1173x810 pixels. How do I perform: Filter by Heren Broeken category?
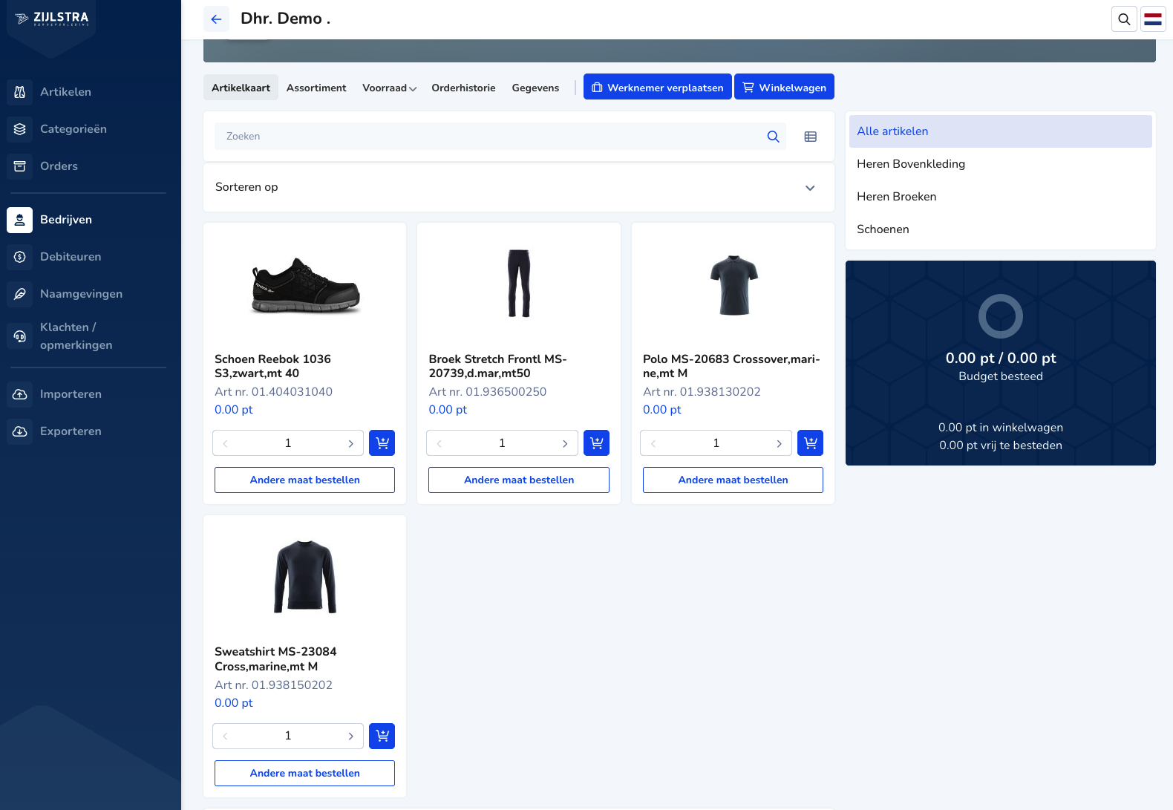point(896,197)
